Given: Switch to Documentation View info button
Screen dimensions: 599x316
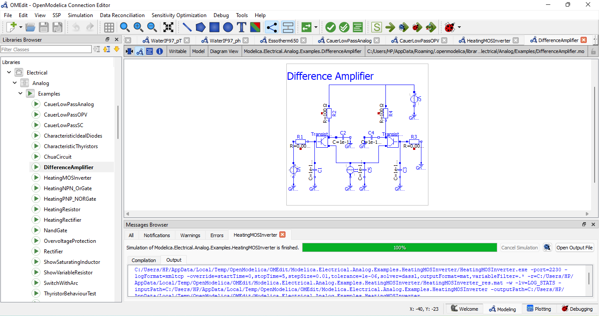Looking at the screenshot, I should (x=160, y=51).
